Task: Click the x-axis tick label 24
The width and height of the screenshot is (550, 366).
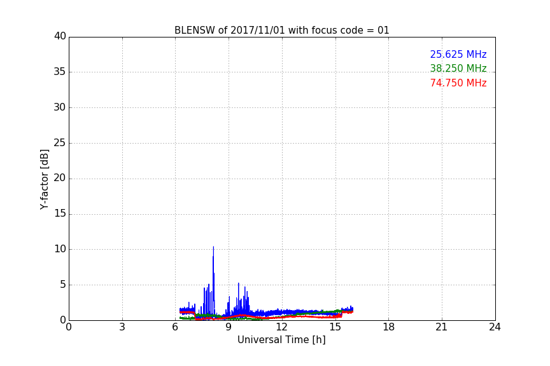Action: [x=495, y=327]
